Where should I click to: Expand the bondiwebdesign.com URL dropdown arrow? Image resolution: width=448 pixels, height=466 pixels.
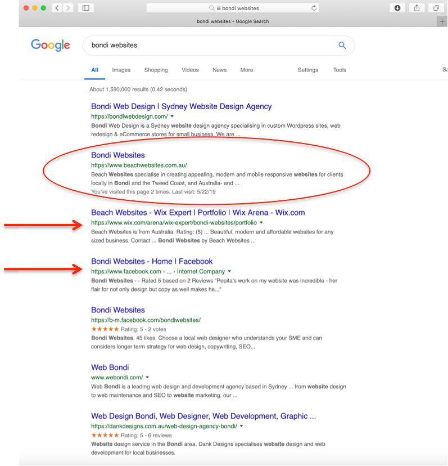(x=172, y=116)
